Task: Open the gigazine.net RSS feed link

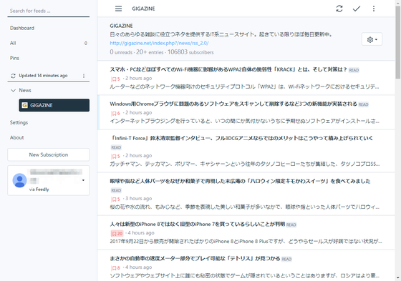Action: pos(159,43)
